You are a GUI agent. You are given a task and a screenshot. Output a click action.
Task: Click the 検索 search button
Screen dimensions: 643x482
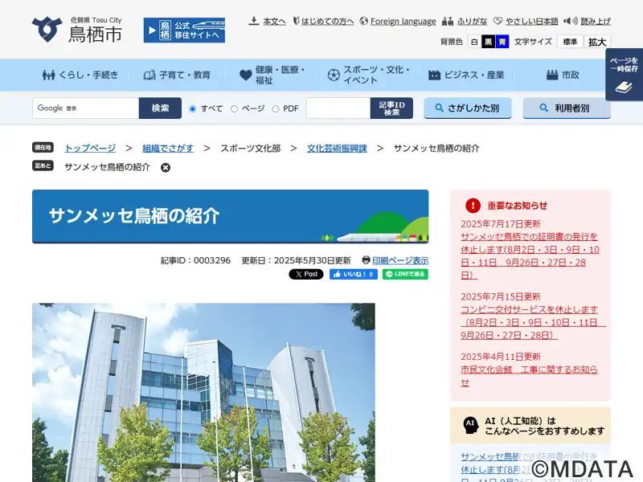click(x=160, y=108)
